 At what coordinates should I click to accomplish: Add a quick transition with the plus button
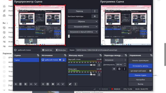[x=95, y=16]
